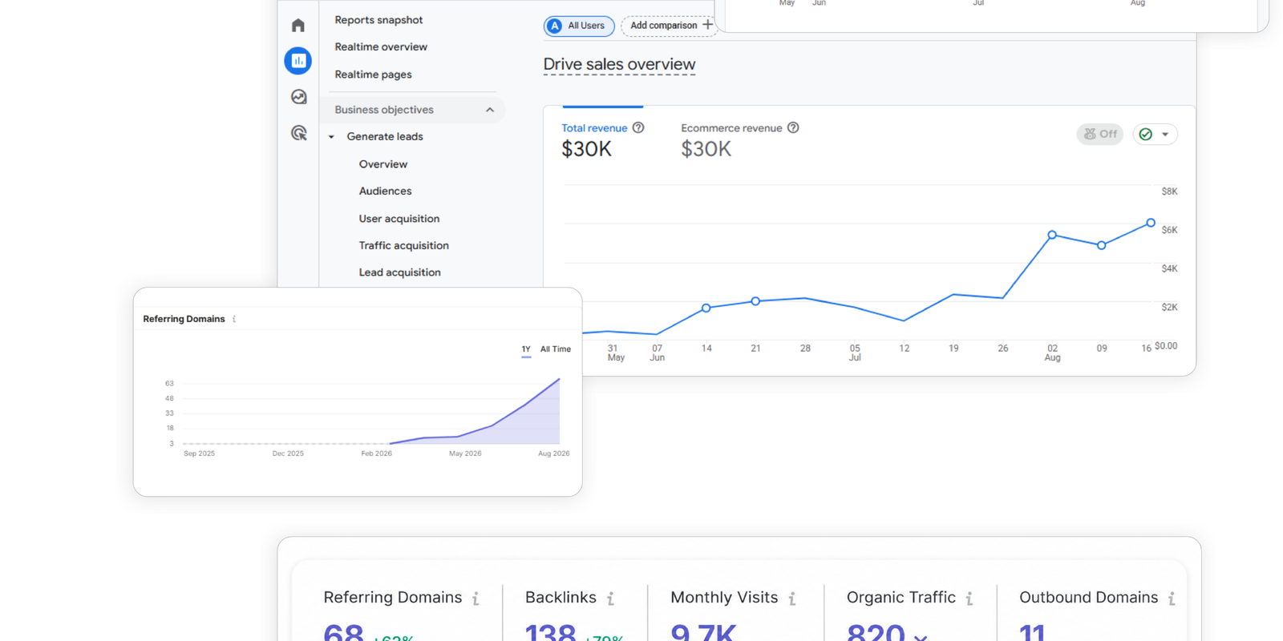Click the revenue data point at 21 Jun
Viewport: 1283px width, 641px height.
(x=755, y=301)
